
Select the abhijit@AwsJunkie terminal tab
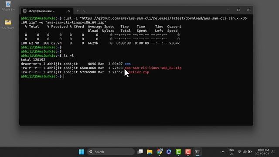(x=47, y=11)
